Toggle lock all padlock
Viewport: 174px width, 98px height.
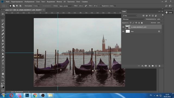(142, 23)
